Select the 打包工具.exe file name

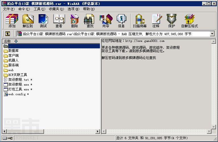18,89
